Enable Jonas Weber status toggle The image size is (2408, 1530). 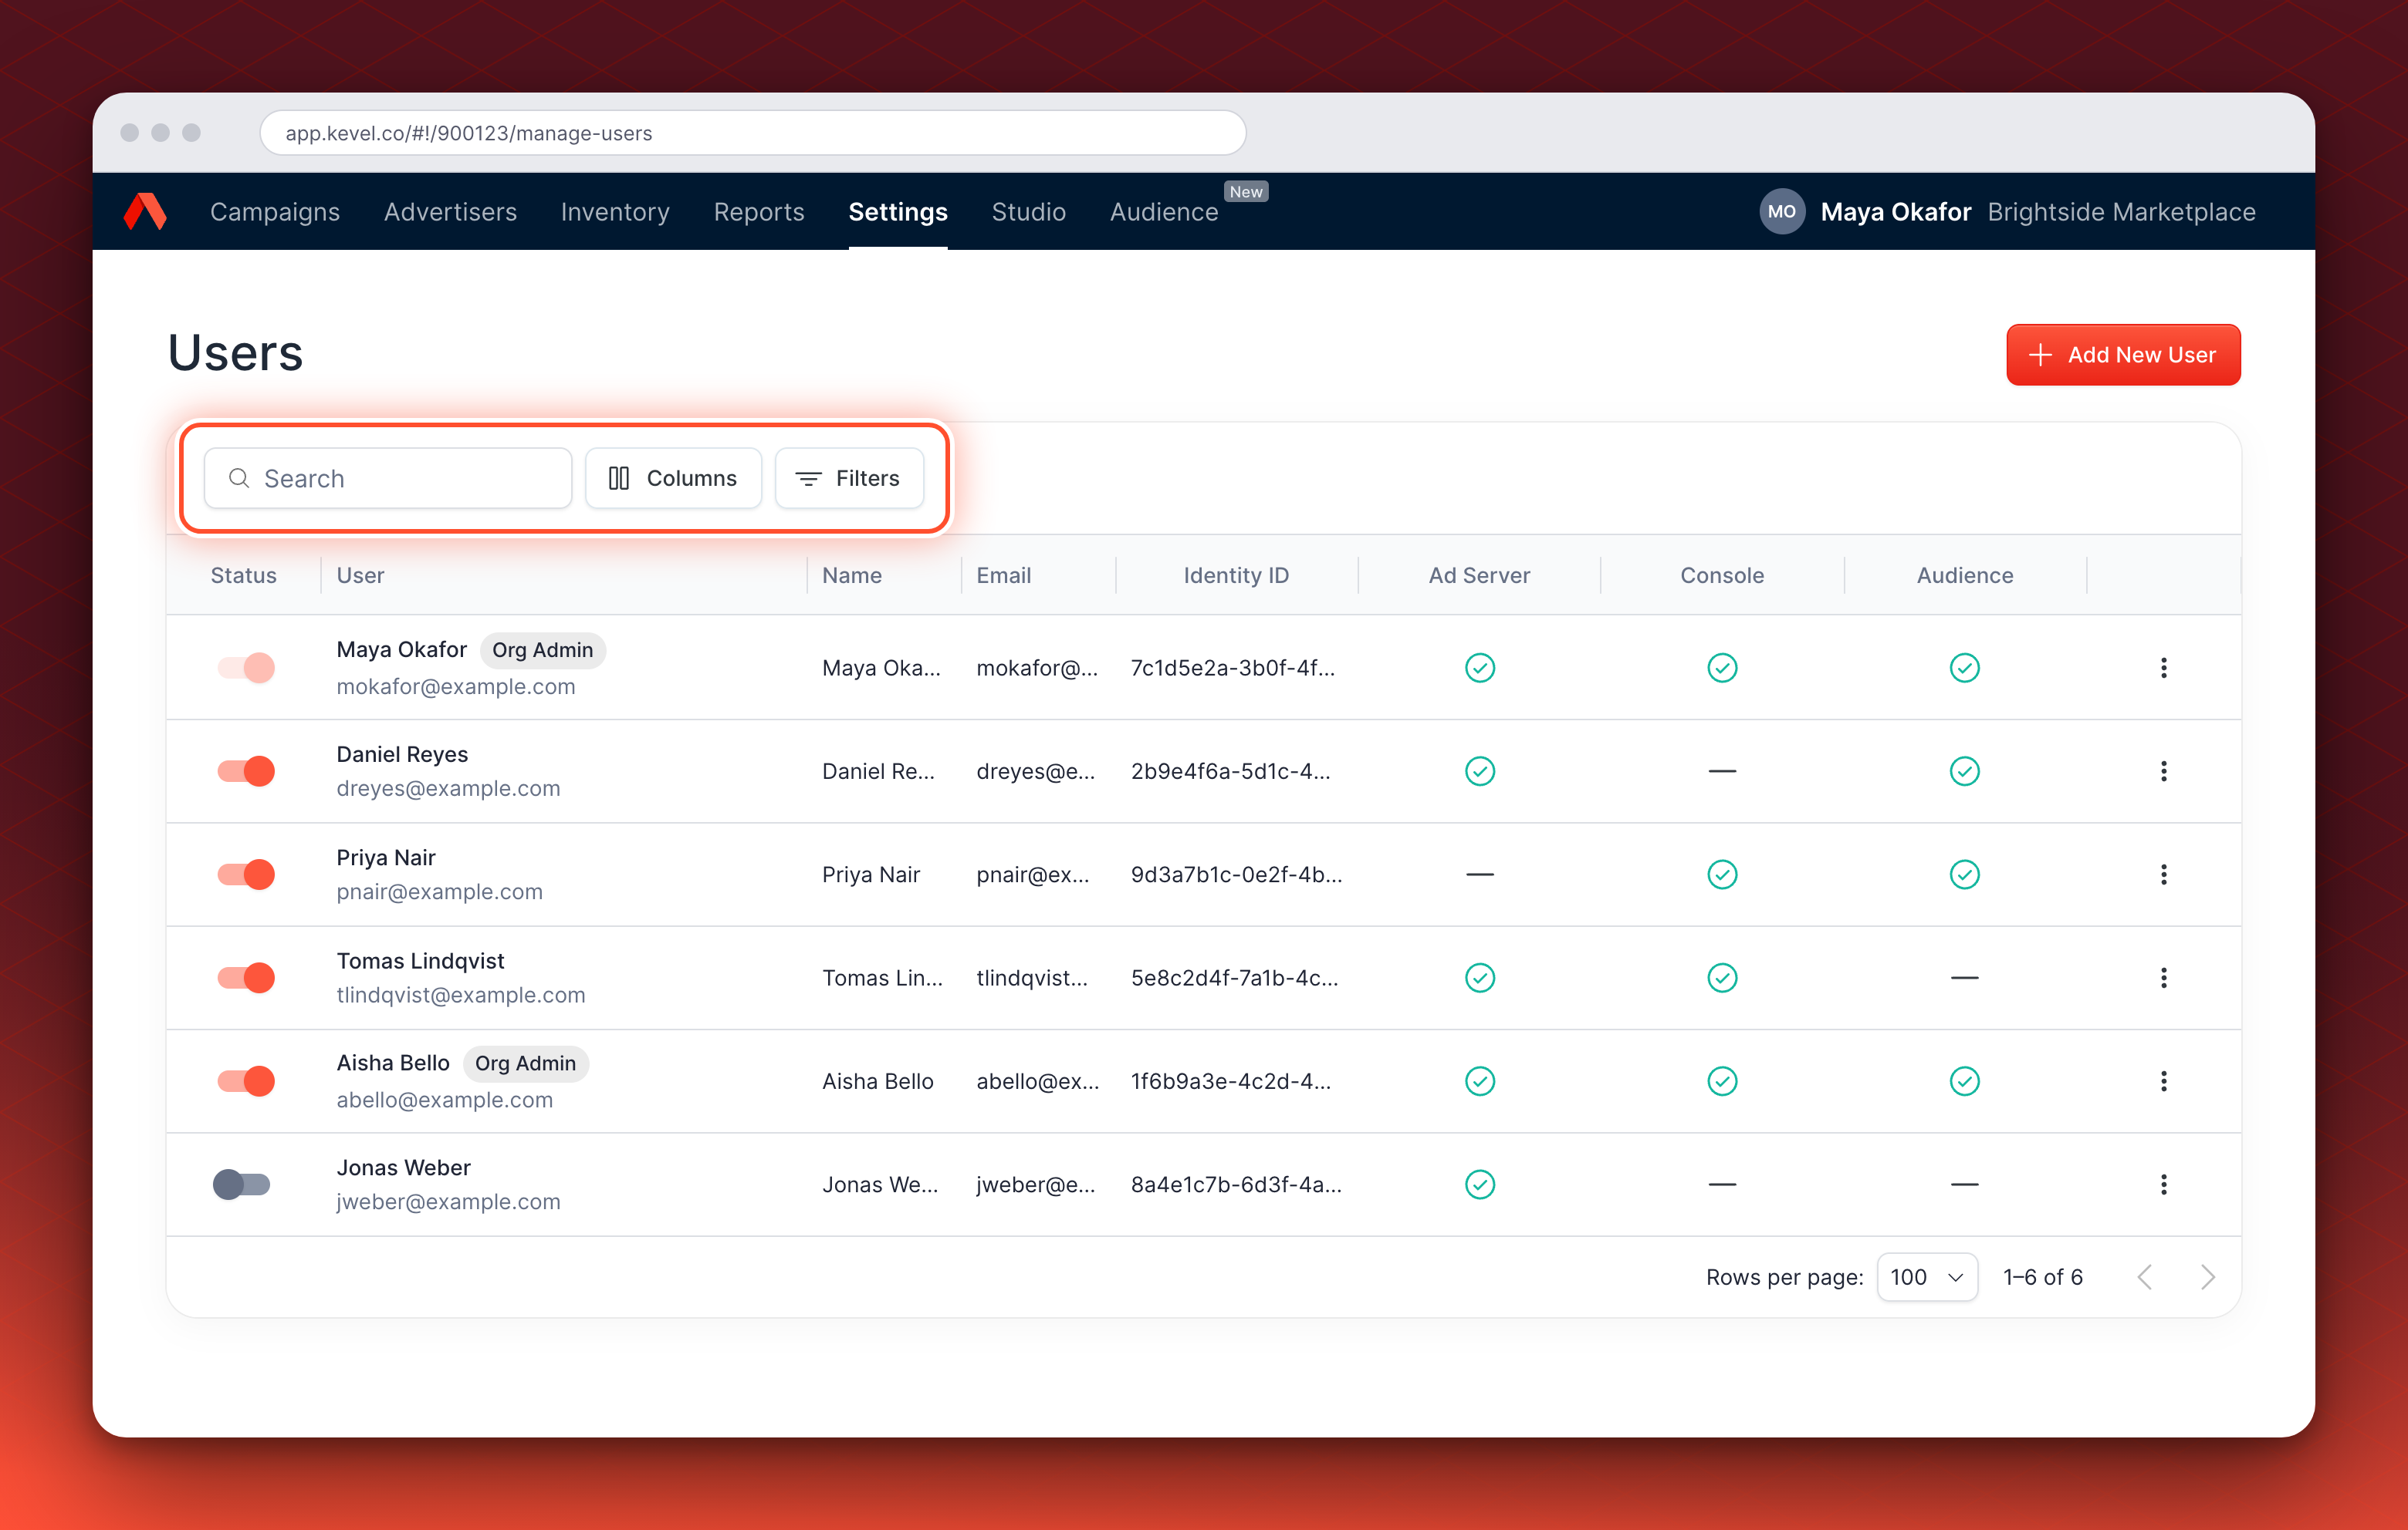[242, 1185]
